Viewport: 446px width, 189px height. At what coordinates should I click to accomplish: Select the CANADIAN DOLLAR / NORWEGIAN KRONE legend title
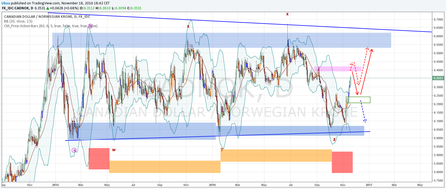pos(47,17)
